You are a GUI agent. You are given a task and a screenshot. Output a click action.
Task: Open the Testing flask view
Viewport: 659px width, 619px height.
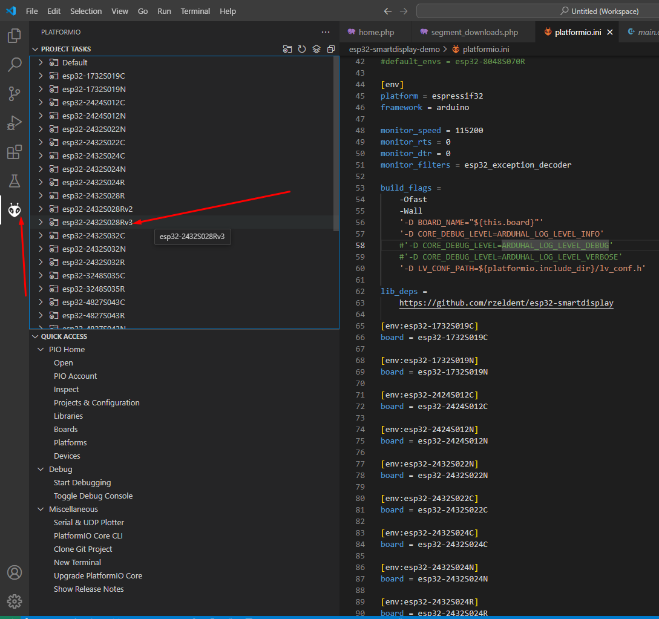click(x=15, y=181)
